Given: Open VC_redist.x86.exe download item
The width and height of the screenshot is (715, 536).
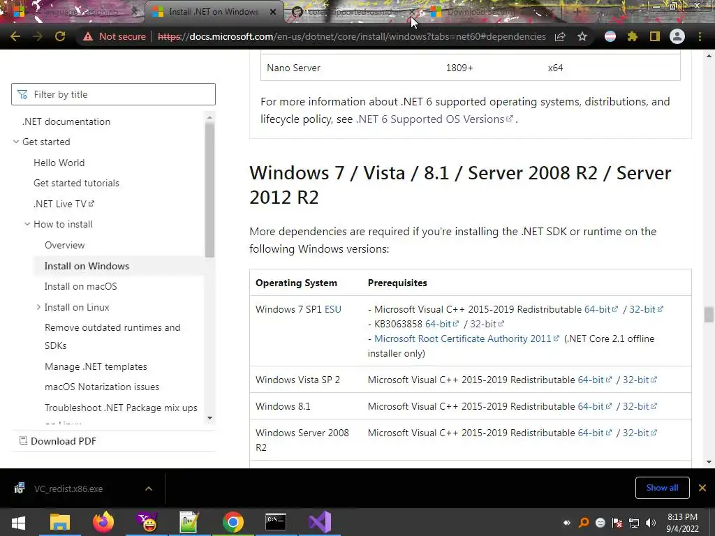Looking at the screenshot, I should [68, 489].
